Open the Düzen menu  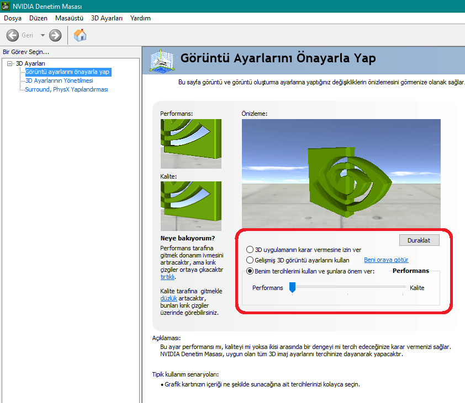(x=38, y=18)
